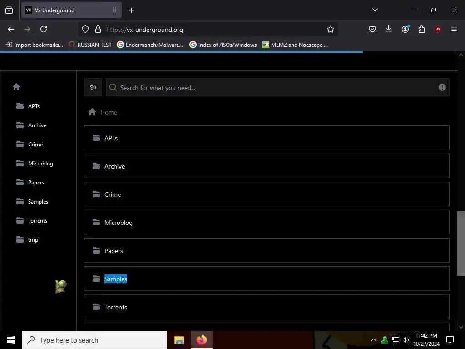The height and width of the screenshot is (349, 465).
Task: Open the Firefox View icon in tab bar
Action: coord(9,10)
